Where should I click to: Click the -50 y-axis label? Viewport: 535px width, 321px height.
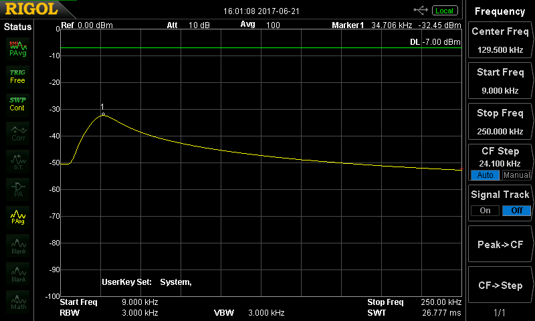click(x=54, y=163)
